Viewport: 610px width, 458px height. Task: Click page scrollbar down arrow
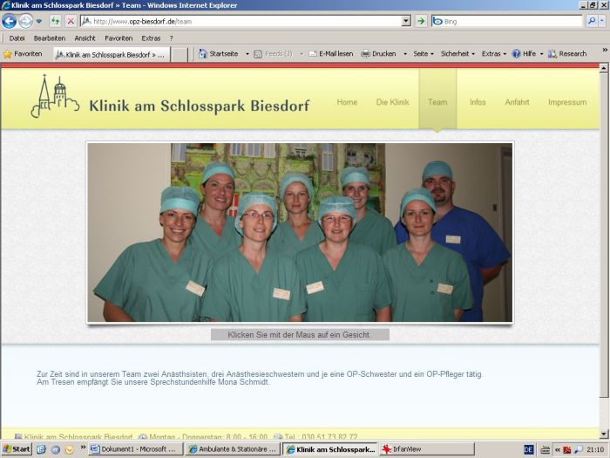(604, 434)
